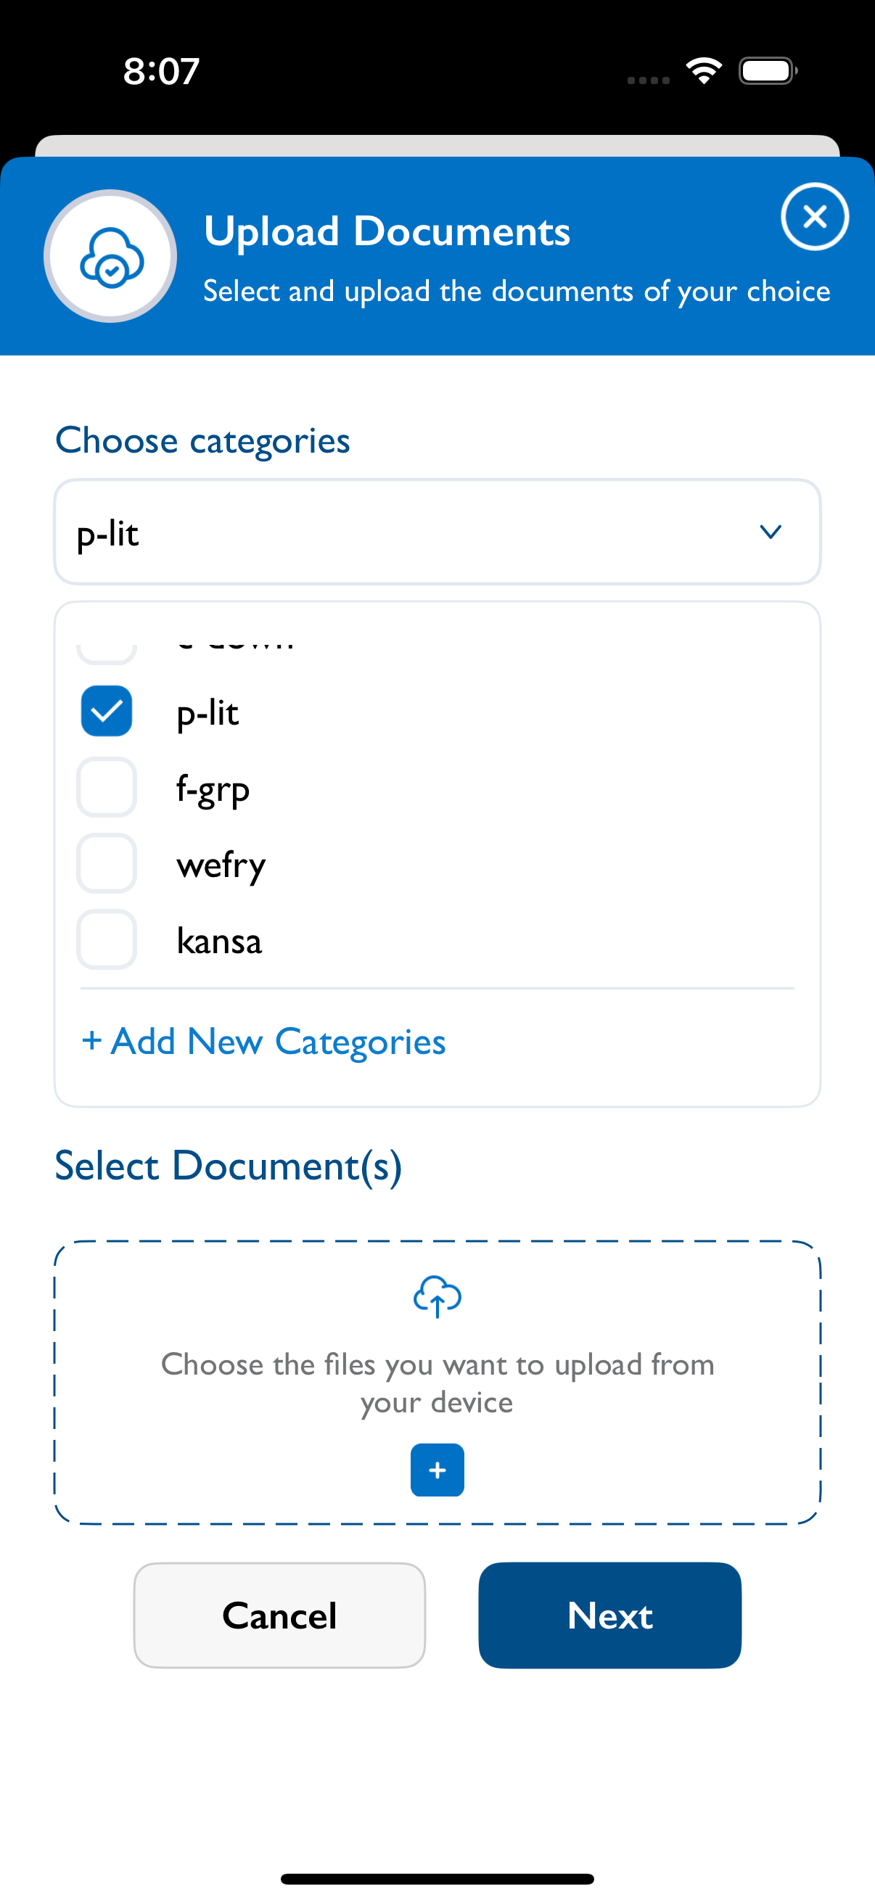Select the wefry list entry label
The image size is (875, 1902).
[x=221, y=865]
